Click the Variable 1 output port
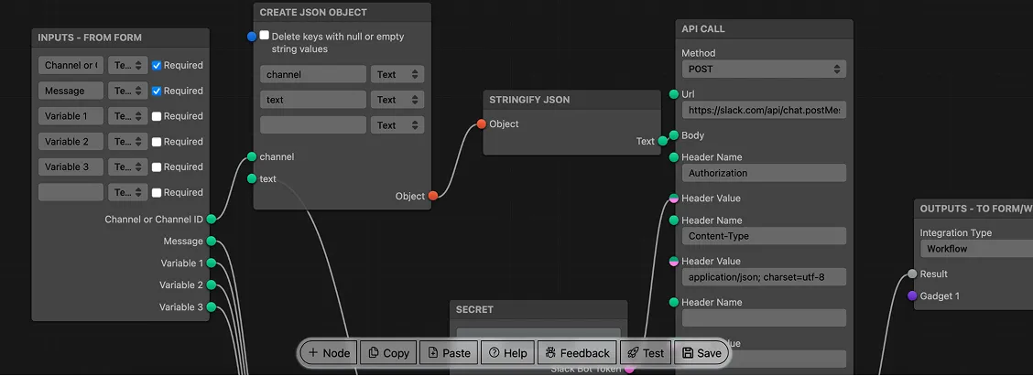Viewport: 1033px width, 376px height. point(212,263)
